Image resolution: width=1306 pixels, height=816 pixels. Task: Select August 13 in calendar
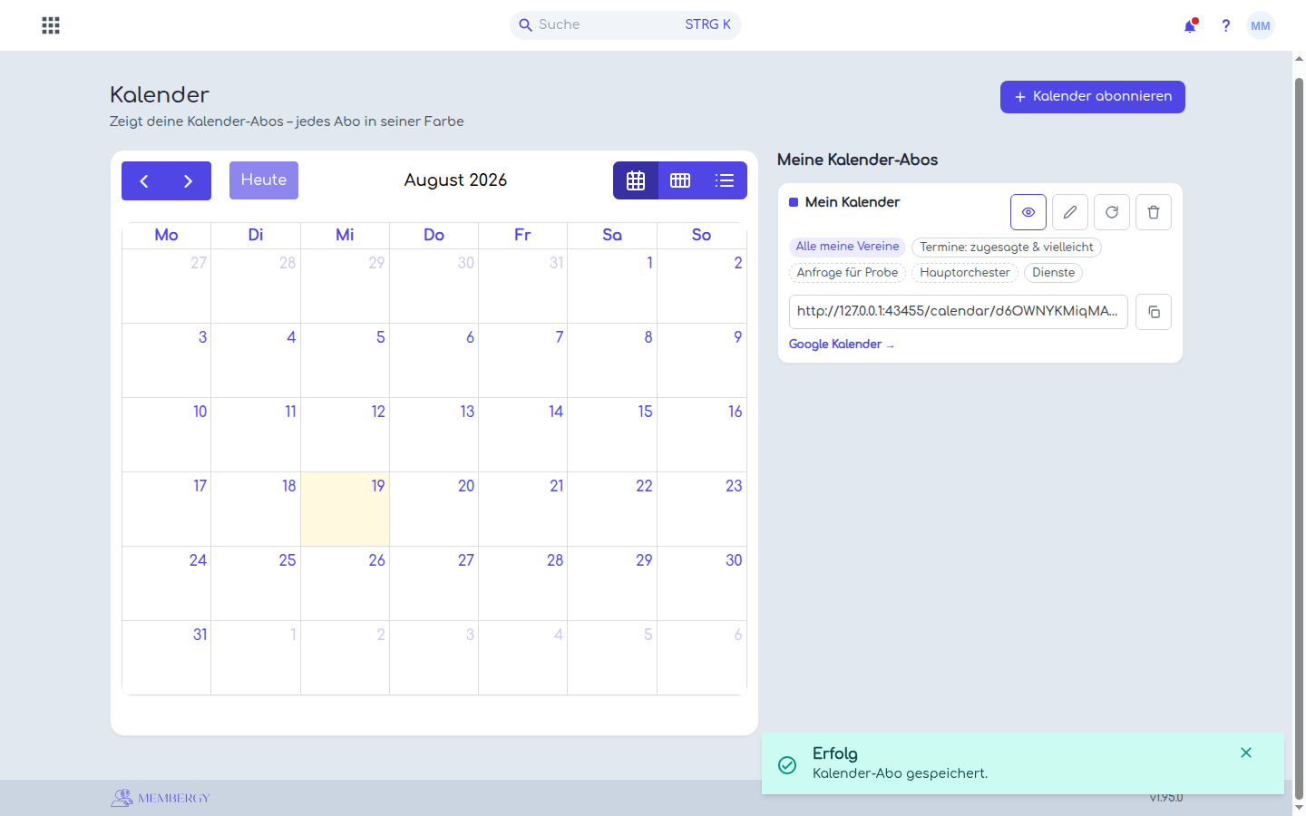(x=434, y=434)
